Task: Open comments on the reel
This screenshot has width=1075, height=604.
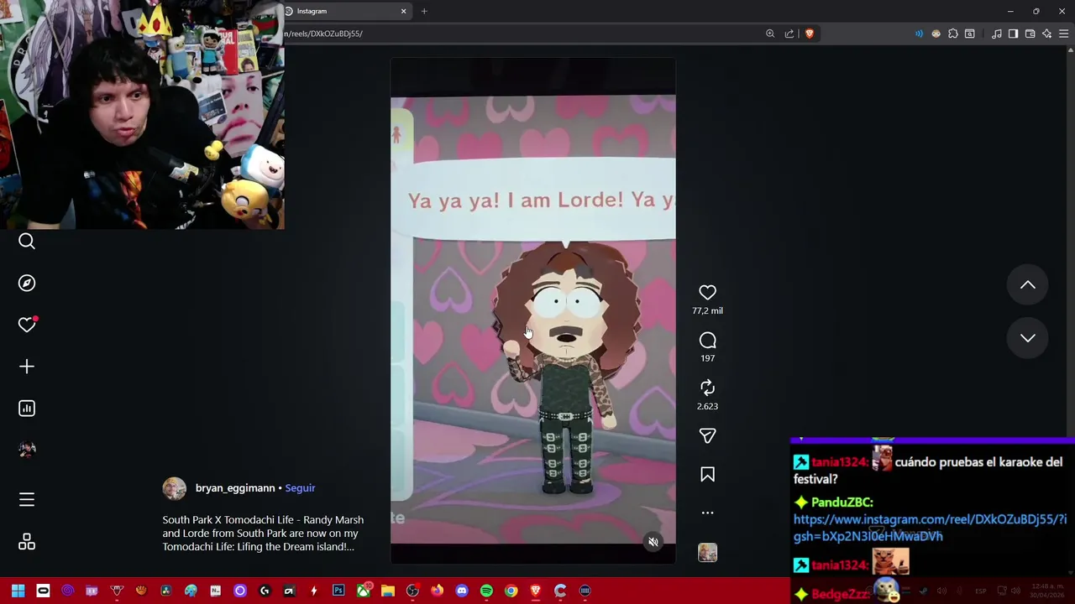Action: pos(707,341)
